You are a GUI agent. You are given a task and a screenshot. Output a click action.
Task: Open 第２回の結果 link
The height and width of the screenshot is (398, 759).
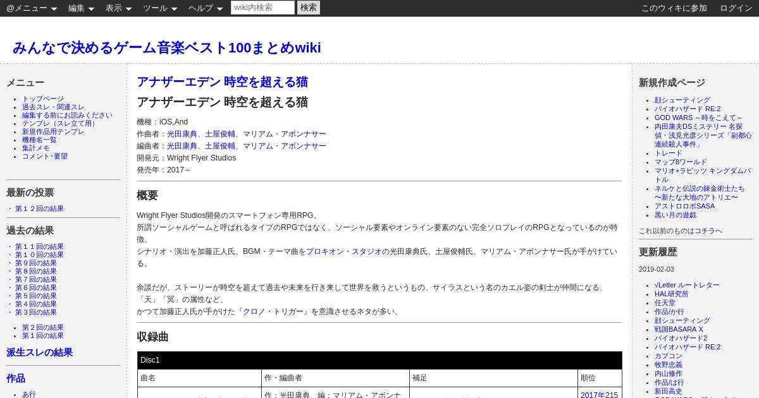[43, 328]
